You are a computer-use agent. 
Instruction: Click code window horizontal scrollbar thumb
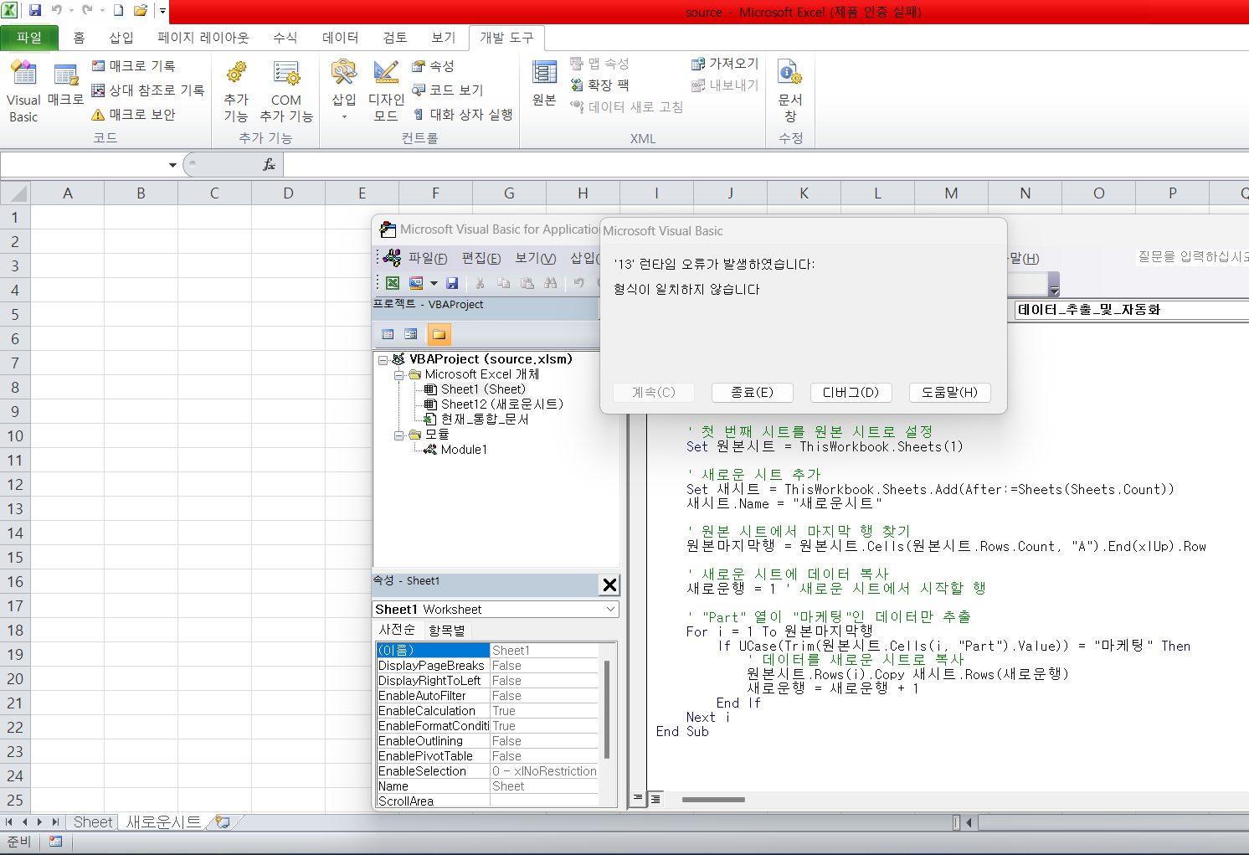[x=713, y=799]
